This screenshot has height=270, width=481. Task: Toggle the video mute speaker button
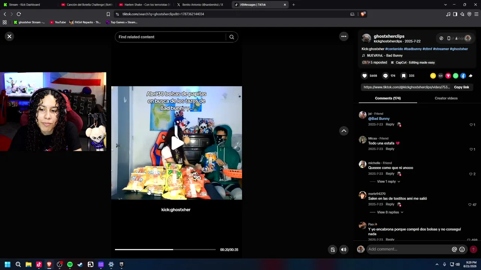coord(343,250)
